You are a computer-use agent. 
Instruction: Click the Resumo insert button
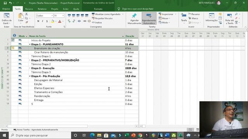tap(194, 14)
